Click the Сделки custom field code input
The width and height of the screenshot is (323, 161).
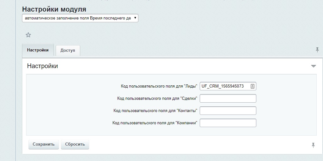[x=228, y=99]
